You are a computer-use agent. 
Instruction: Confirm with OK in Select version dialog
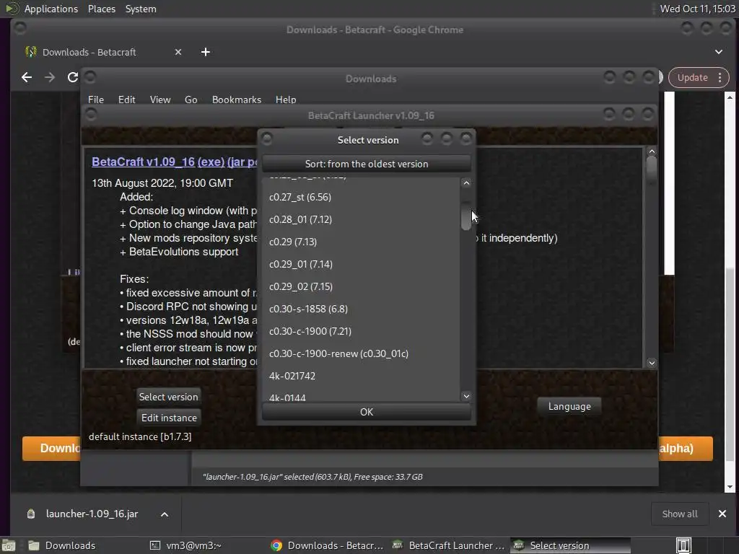pos(366,412)
